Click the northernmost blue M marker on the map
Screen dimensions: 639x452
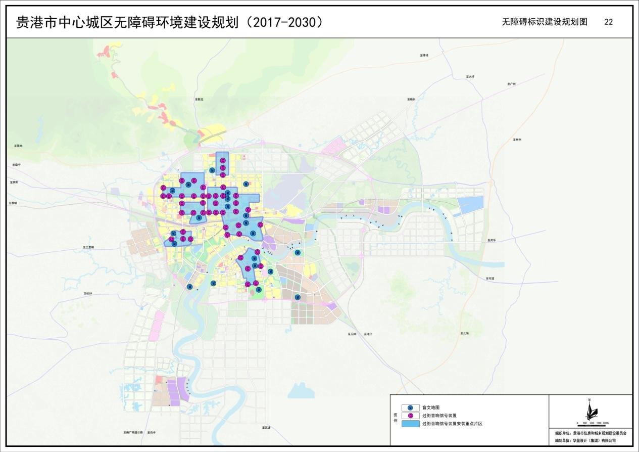(x=212, y=170)
